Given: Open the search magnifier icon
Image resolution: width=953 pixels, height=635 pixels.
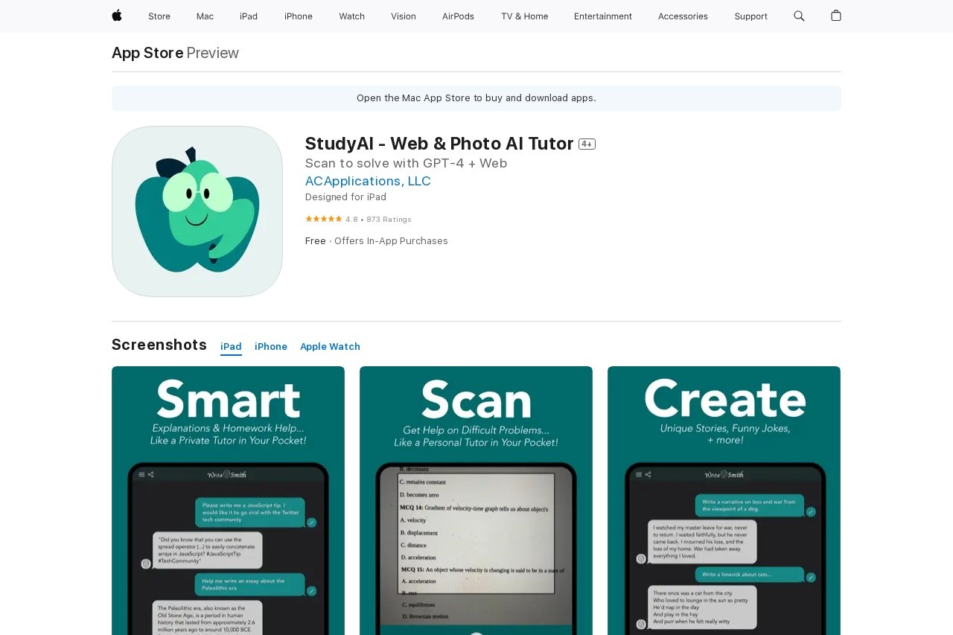Looking at the screenshot, I should (x=799, y=16).
